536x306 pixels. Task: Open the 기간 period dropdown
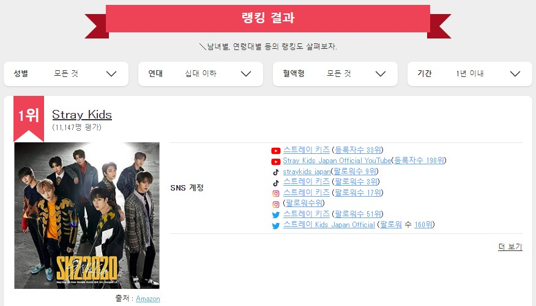tap(470, 74)
